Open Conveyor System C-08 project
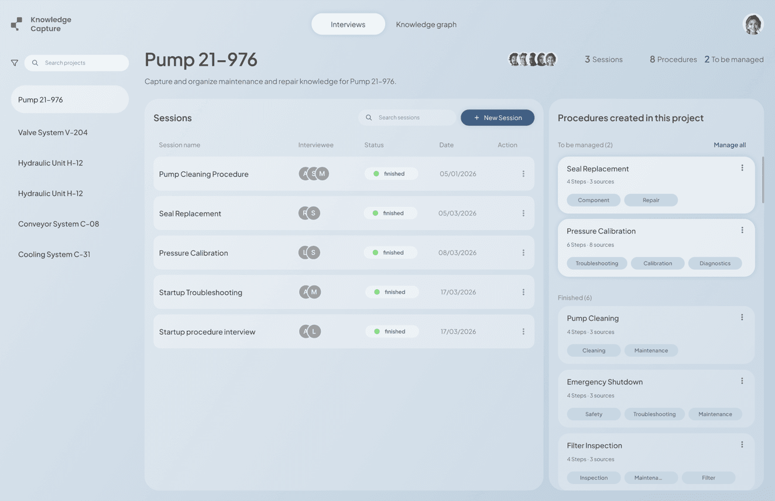 coord(59,224)
